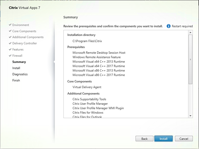199x149 pixels.
Task: Click the Core Components heading in summary list
Action: [79, 81]
